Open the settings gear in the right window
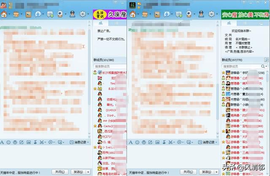Screen dimensions: 270x176 pyautogui.click(x=211, y=14)
